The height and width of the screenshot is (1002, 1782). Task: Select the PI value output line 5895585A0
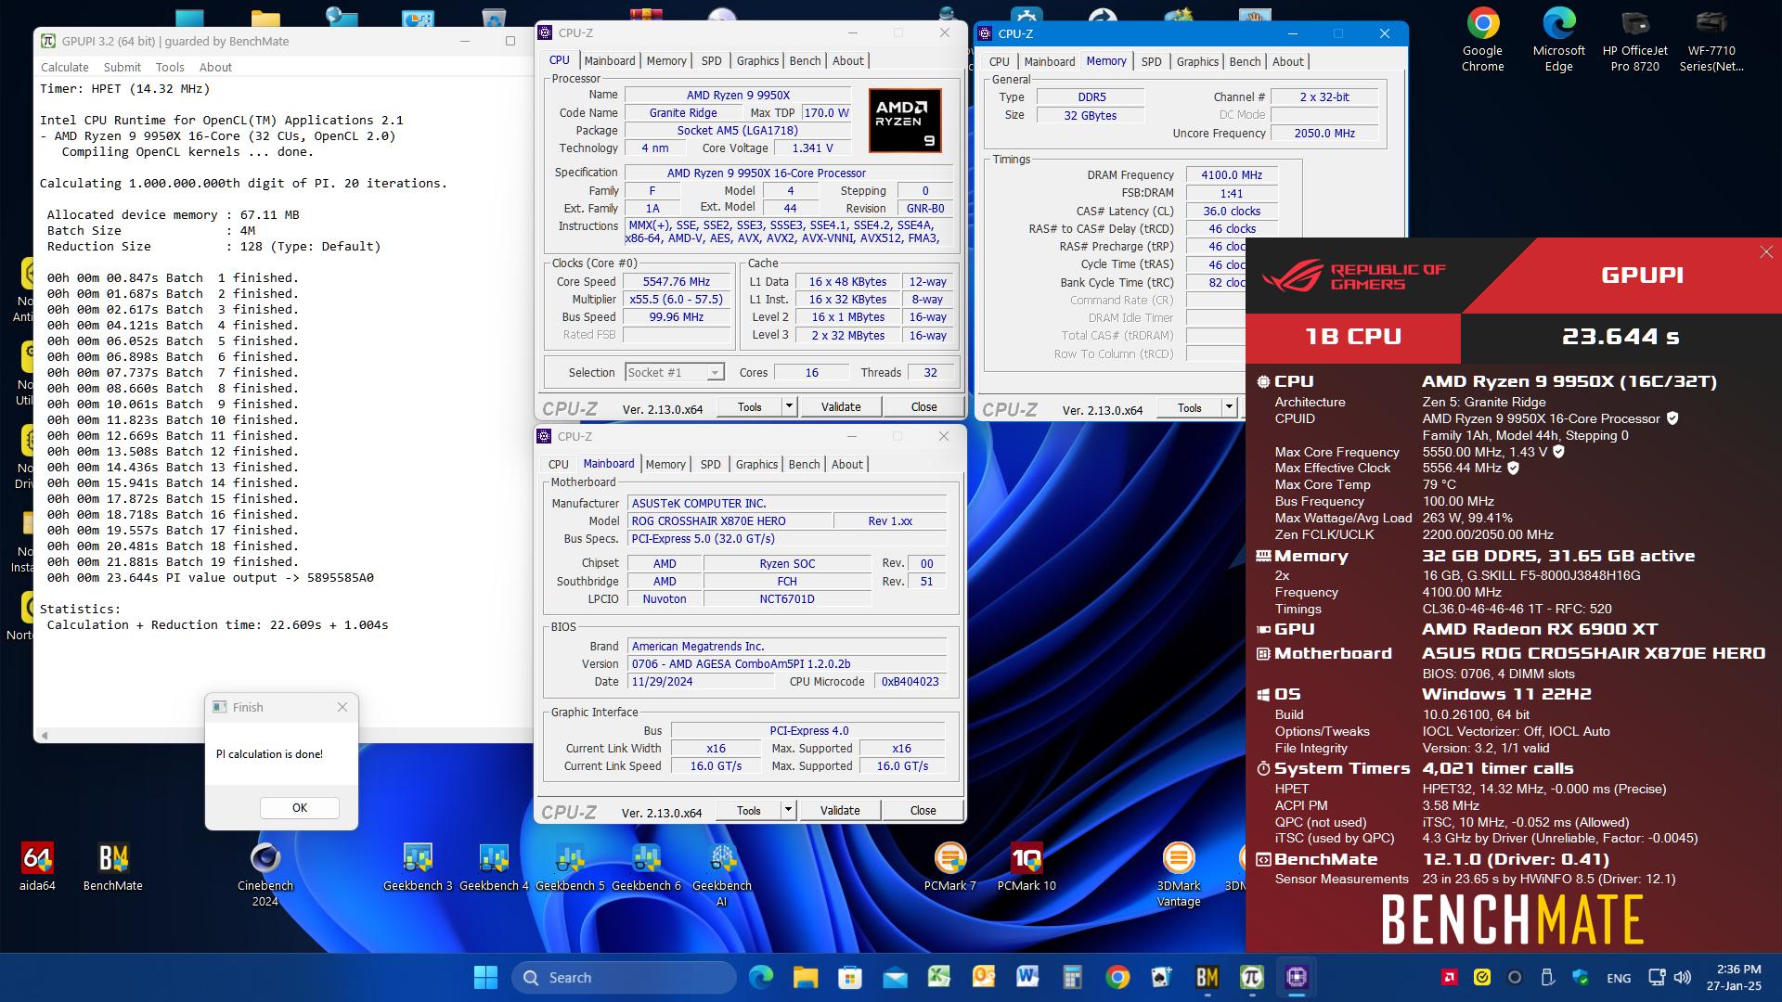coord(211,577)
